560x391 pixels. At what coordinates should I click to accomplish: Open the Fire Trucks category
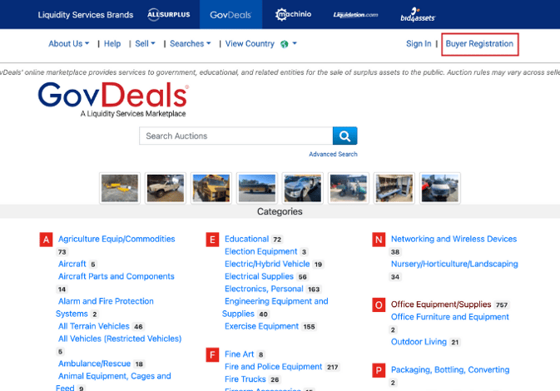coord(245,379)
